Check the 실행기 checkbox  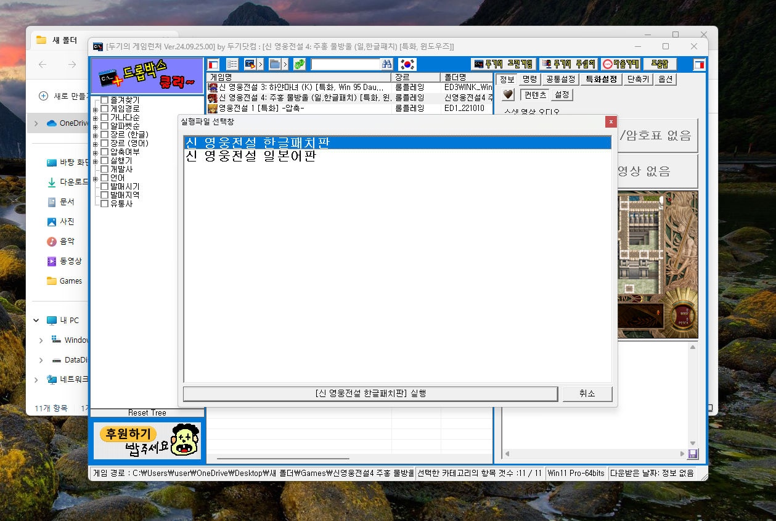pos(105,160)
